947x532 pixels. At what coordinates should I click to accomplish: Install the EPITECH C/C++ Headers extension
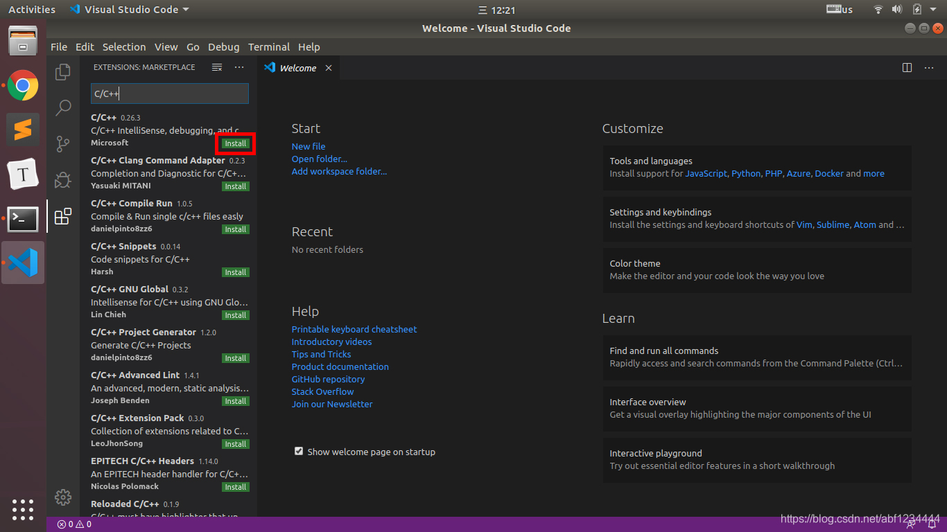tap(236, 487)
